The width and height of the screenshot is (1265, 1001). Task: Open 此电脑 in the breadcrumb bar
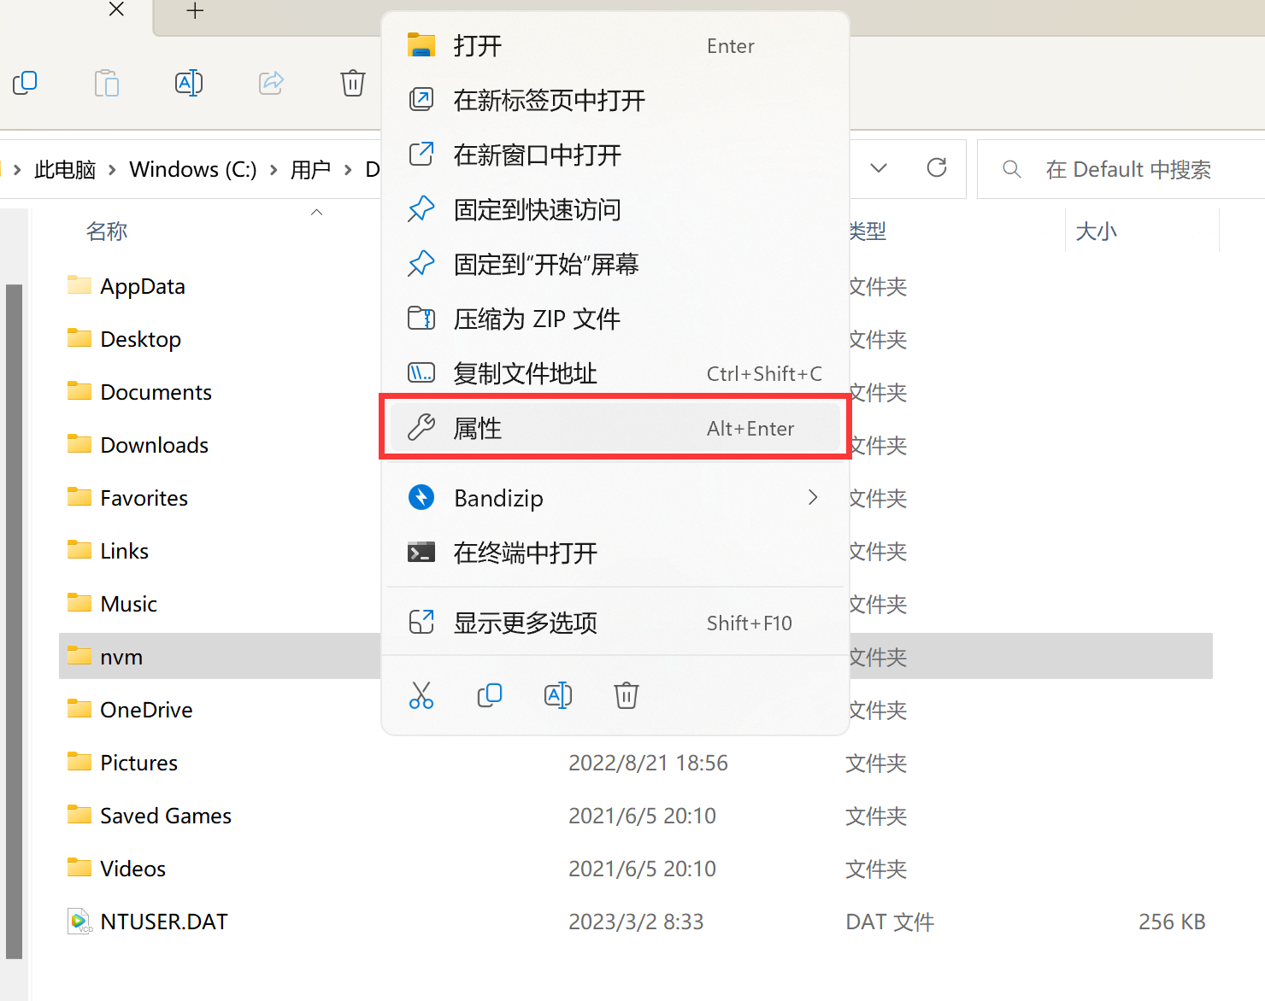(64, 169)
